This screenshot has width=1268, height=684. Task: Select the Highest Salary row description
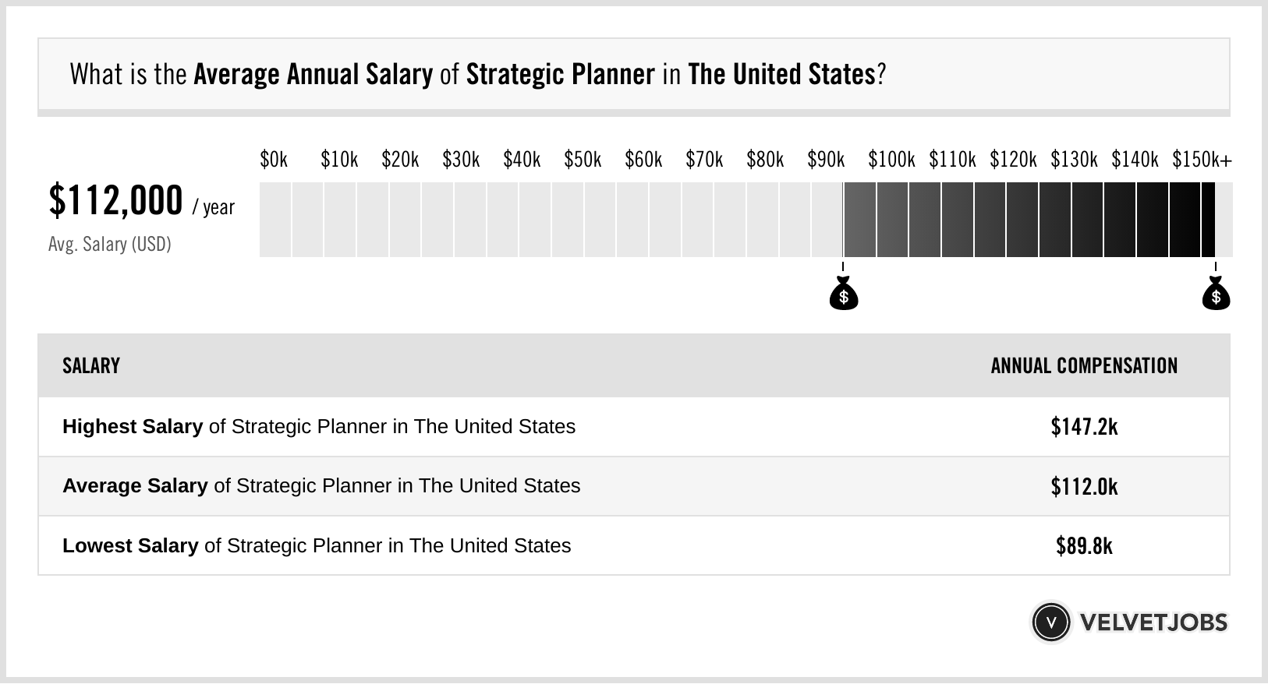pyautogui.click(x=319, y=427)
